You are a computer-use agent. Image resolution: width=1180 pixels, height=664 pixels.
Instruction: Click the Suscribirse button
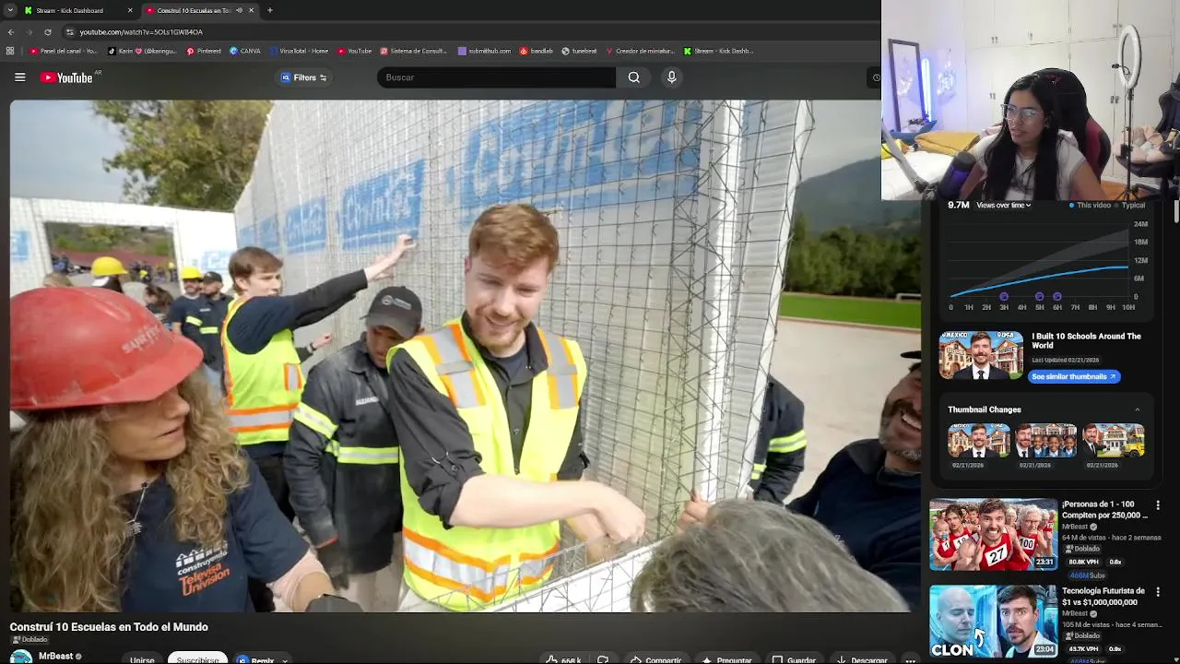coord(197,659)
